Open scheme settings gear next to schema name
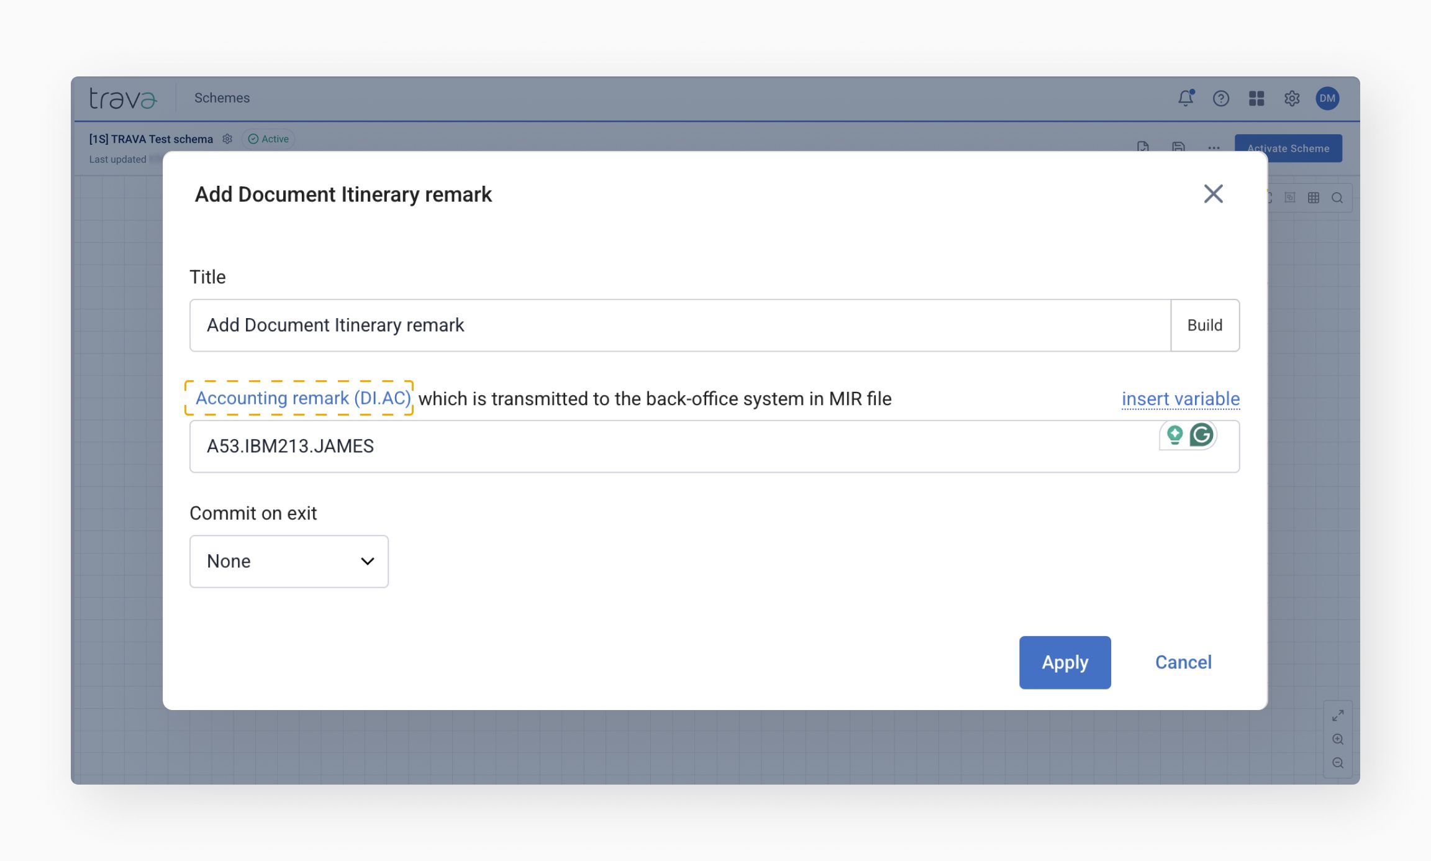Viewport: 1431px width, 861px height. click(227, 139)
